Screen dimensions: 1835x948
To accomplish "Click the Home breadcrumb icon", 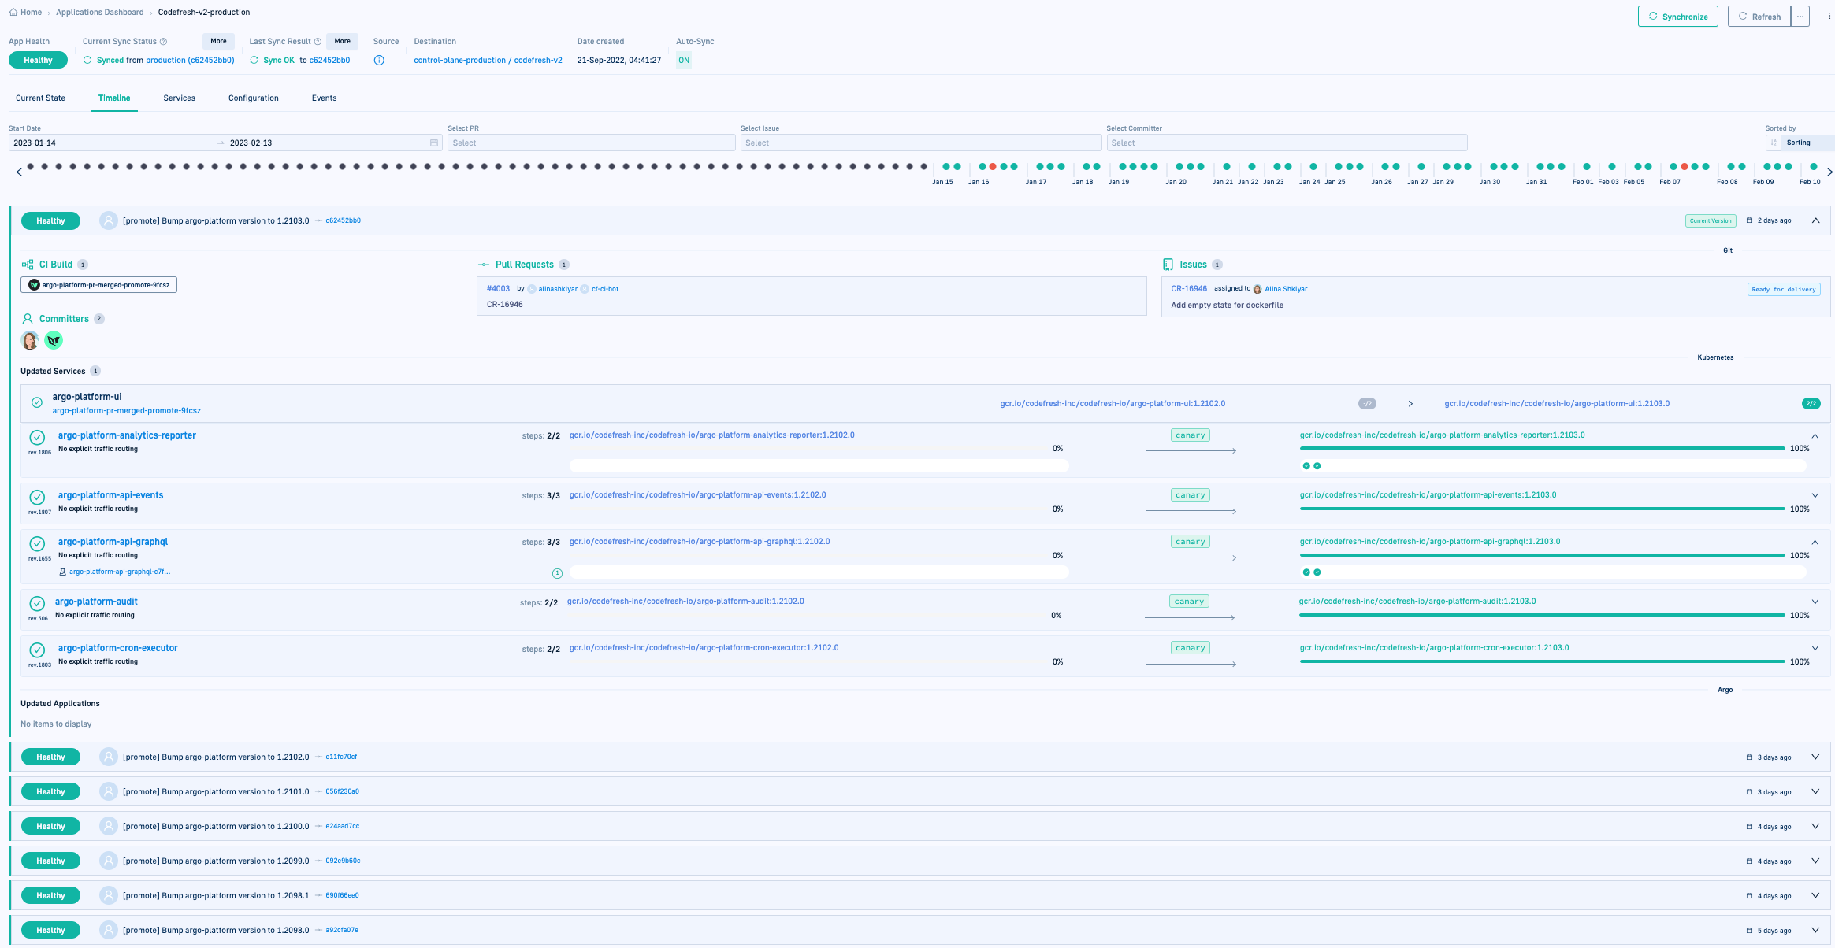I will (13, 13).
